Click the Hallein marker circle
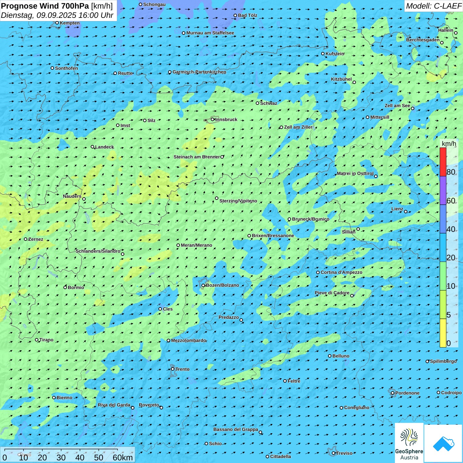This screenshot has height=463, width=463. click(455, 33)
